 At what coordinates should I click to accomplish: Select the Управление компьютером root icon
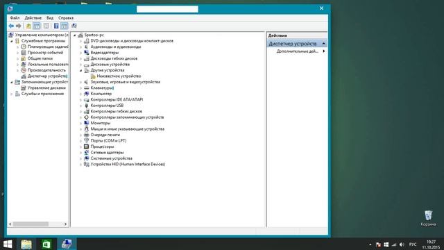click(x=11, y=35)
